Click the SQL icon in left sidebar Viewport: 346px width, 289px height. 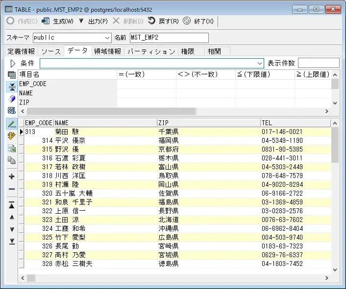12,111
